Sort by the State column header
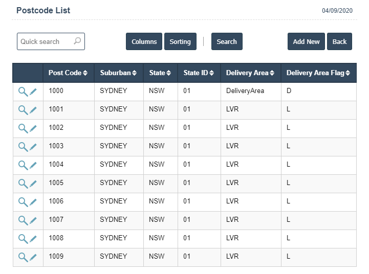The image size is (369, 274). point(160,73)
